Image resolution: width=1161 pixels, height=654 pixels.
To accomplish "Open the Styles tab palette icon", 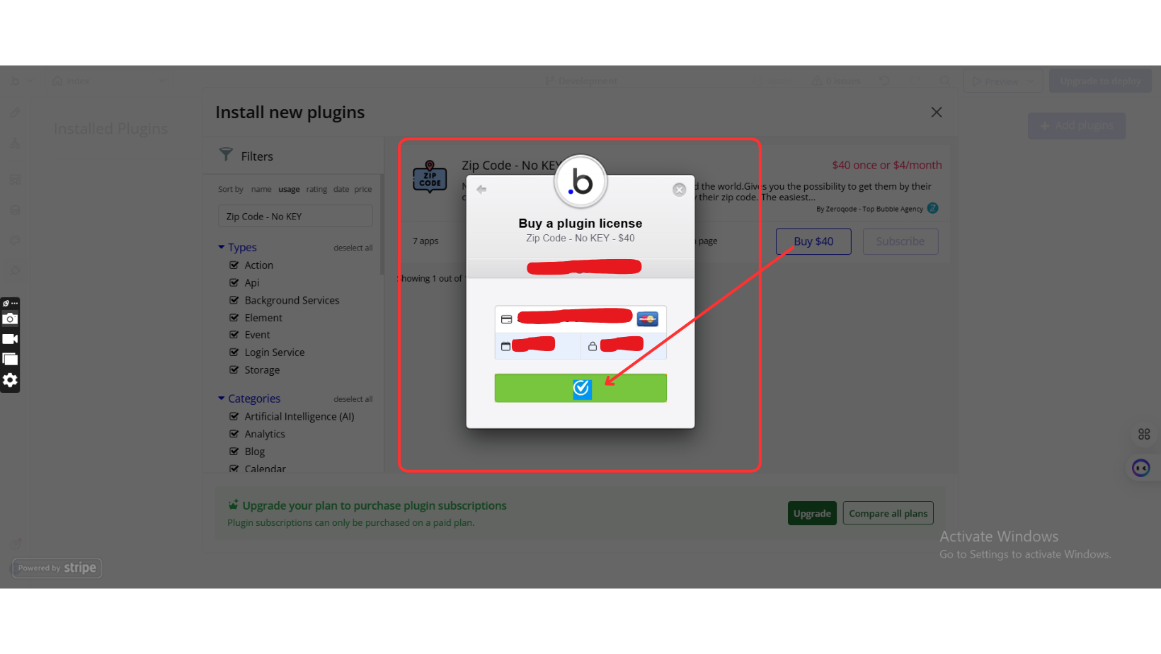I will [15, 241].
